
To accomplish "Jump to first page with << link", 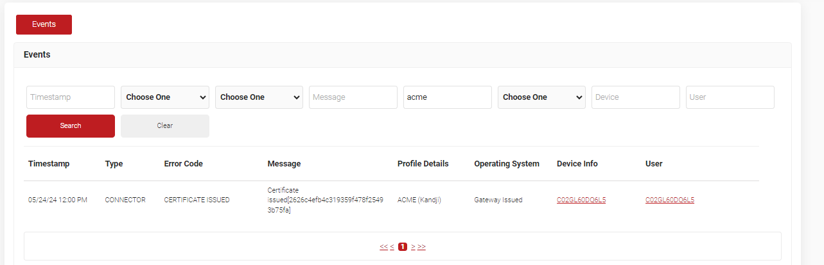I will 383,246.
